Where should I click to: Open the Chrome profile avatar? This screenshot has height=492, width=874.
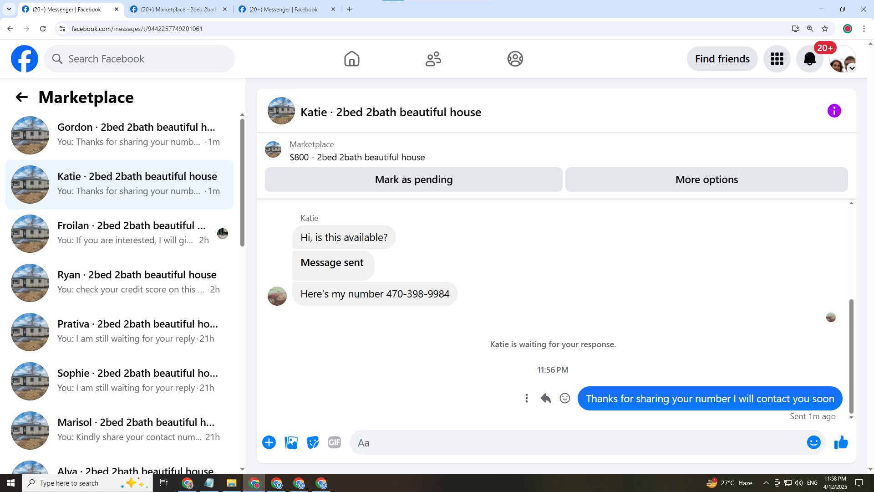pos(848,29)
